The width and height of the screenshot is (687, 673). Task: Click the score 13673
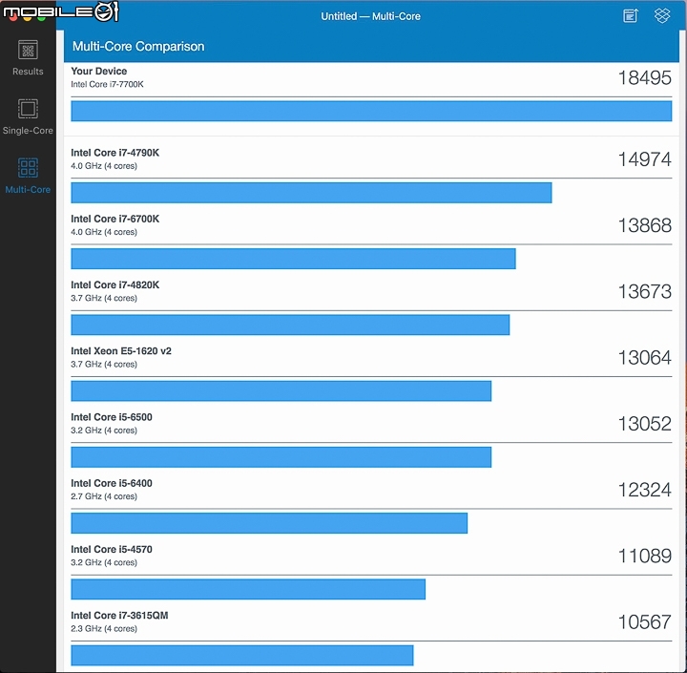[x=644, y=292]
